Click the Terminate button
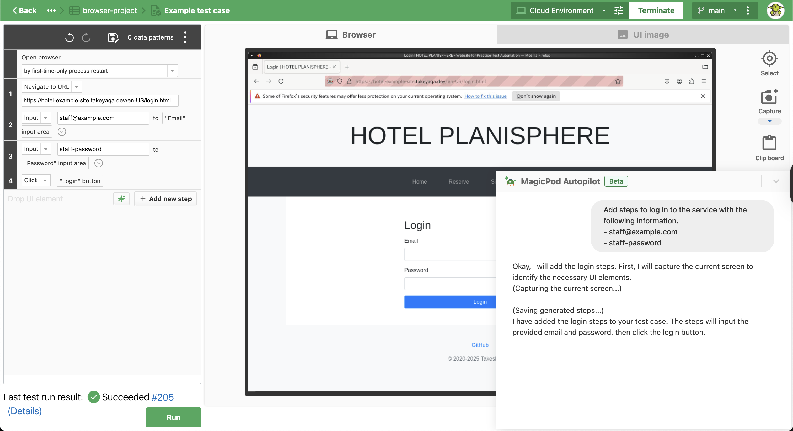This screenshot has width=793, height=431. point(656,10)
